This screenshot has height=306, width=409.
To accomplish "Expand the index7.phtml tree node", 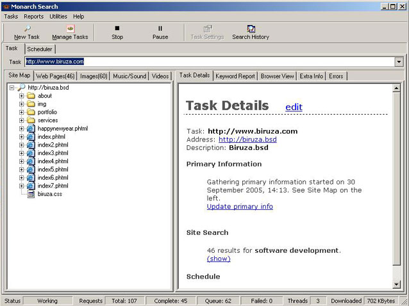I will point(22,186).
